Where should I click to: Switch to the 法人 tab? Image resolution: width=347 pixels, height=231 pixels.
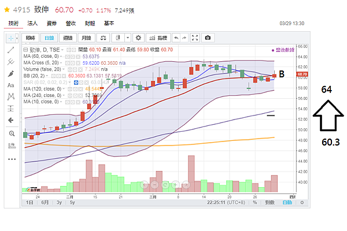click(x=33, y=24)
